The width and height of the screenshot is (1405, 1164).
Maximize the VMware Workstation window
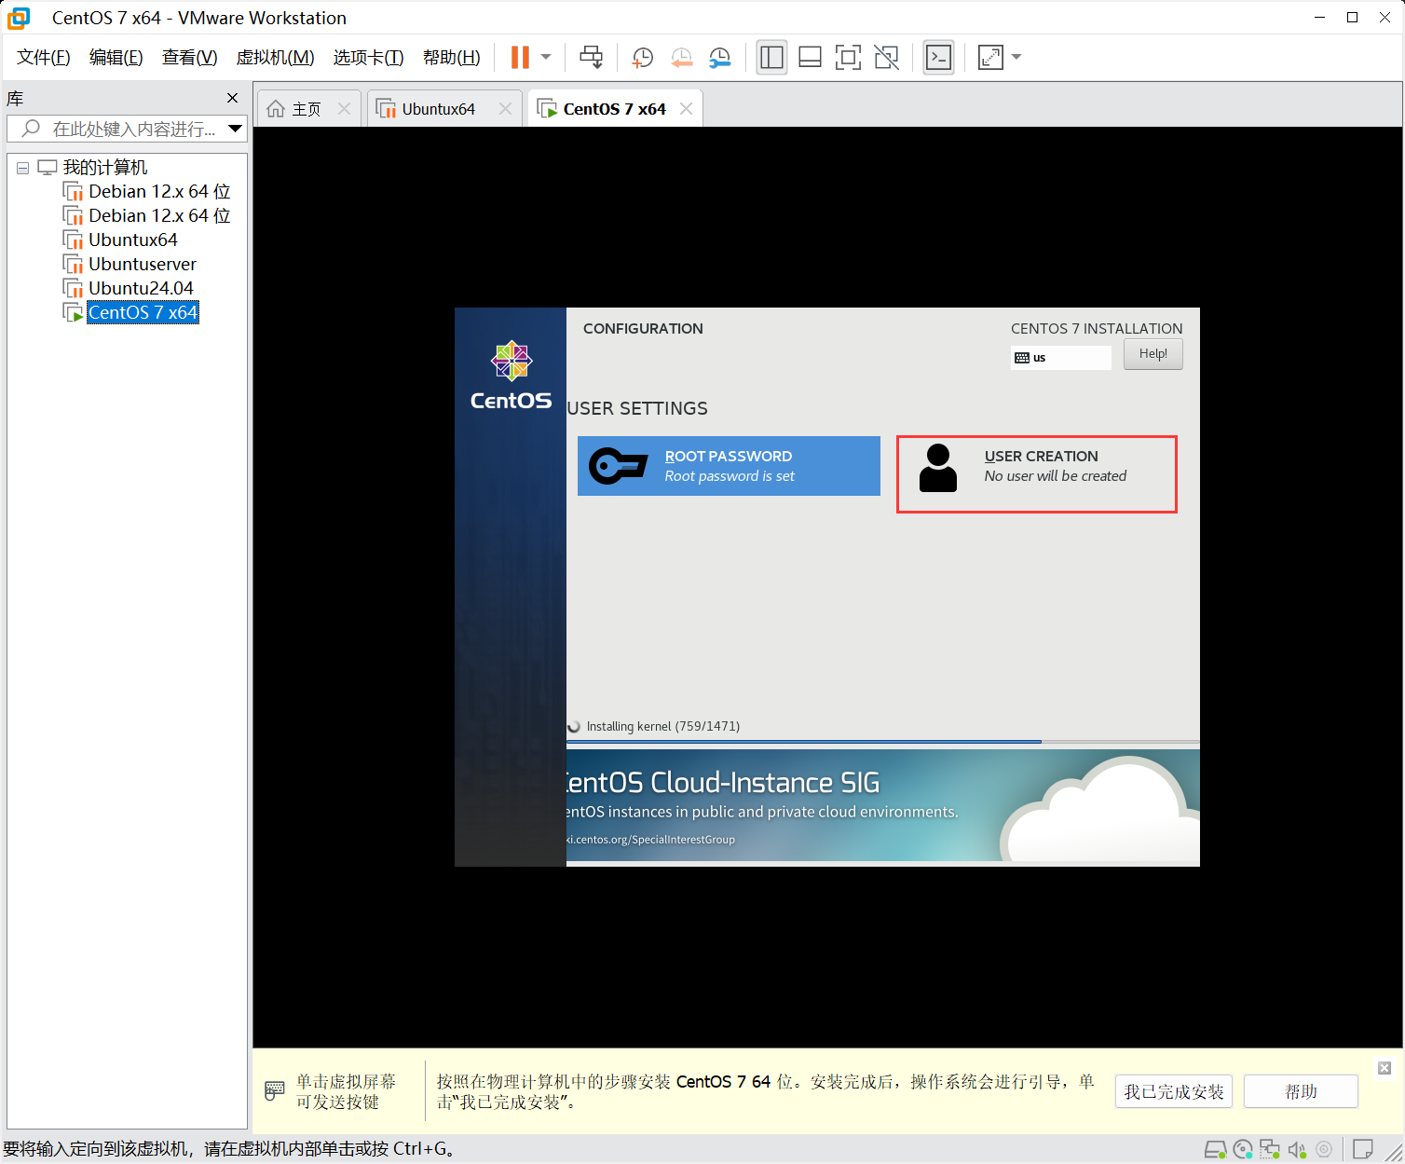point(1353,17)
